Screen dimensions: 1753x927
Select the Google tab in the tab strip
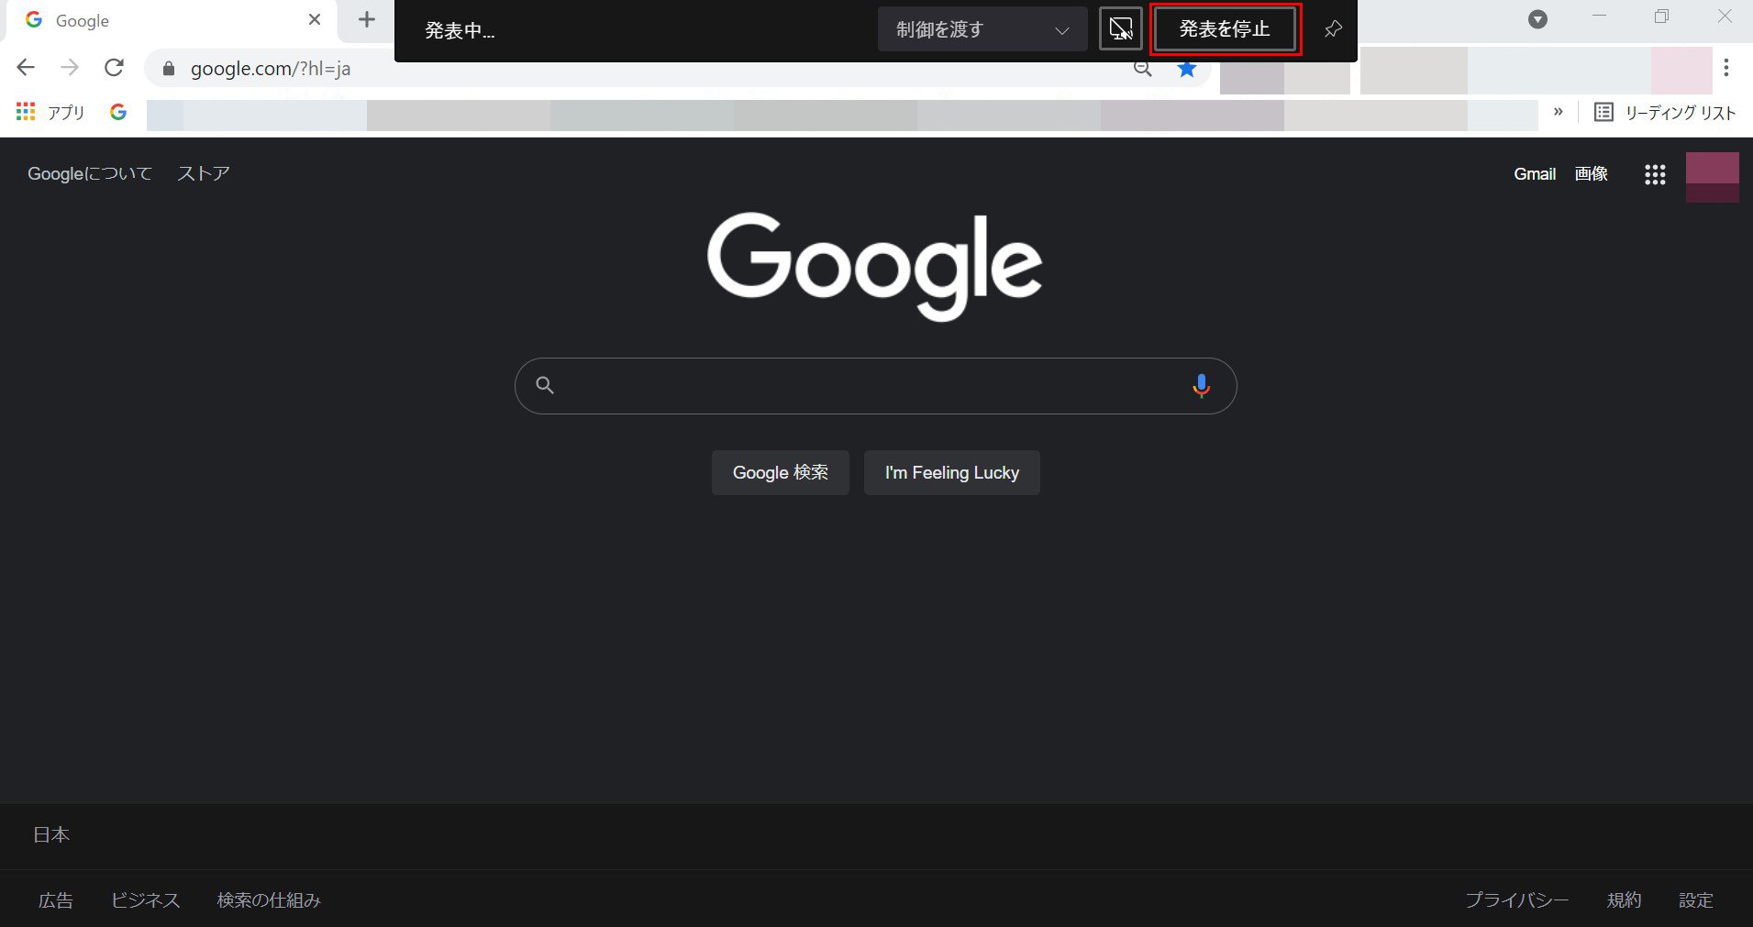[x=172, y=20]
